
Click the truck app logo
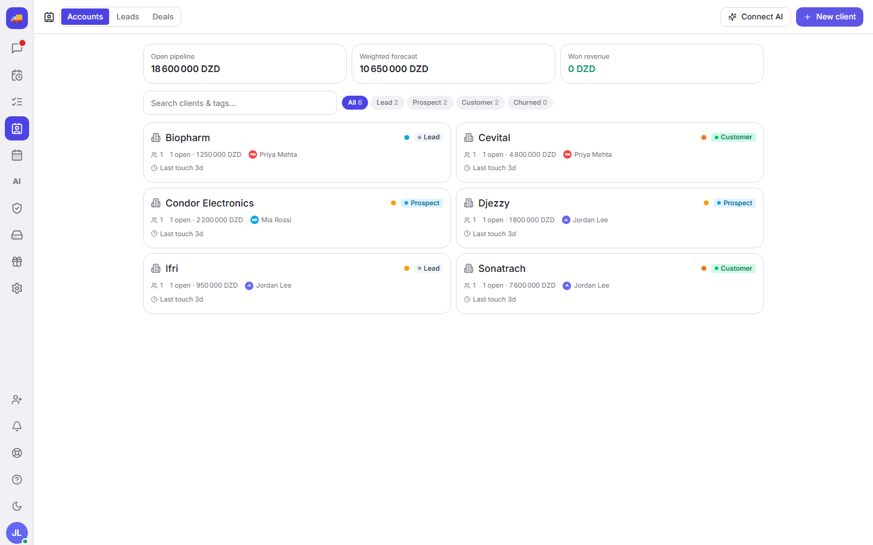click(17, 18)
